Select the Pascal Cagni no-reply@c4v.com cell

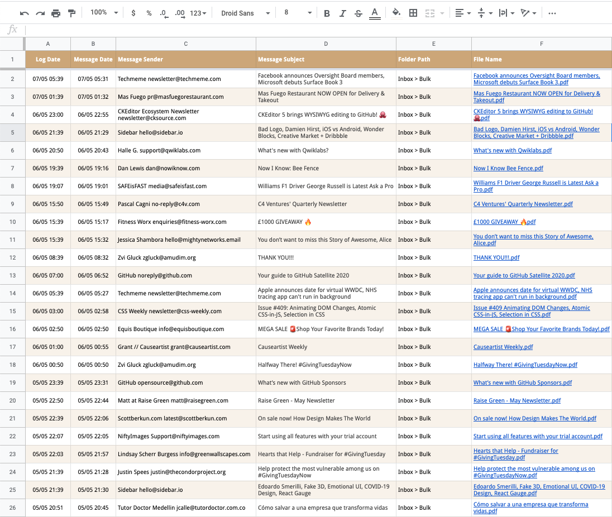tap(186, 204)
